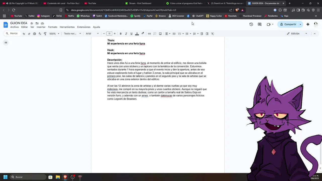
Task: Choose text color with underlined A
Action: pos(137,34)
